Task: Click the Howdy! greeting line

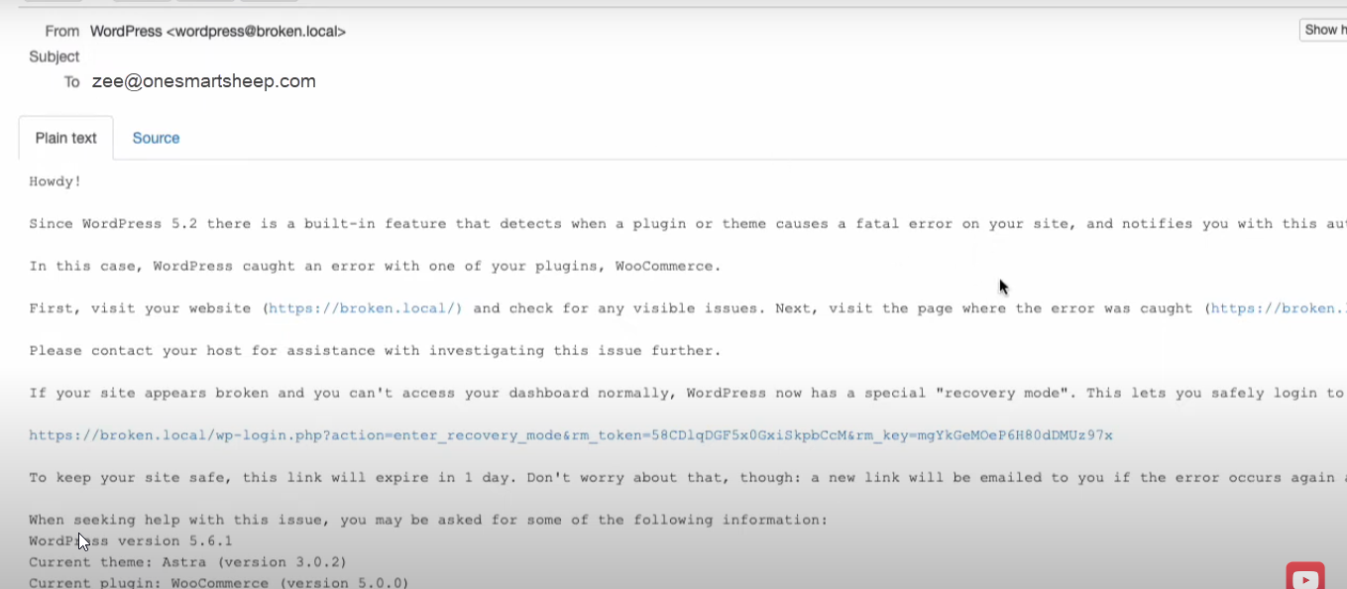Action: pos(56,181)
